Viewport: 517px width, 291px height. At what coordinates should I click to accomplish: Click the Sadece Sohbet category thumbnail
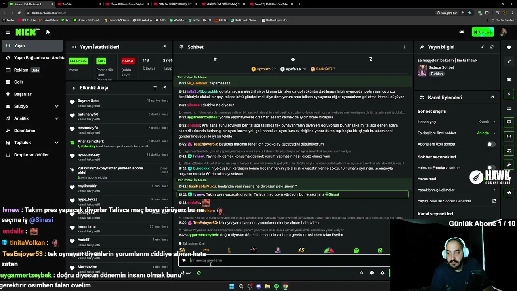[x=422, y=70]
